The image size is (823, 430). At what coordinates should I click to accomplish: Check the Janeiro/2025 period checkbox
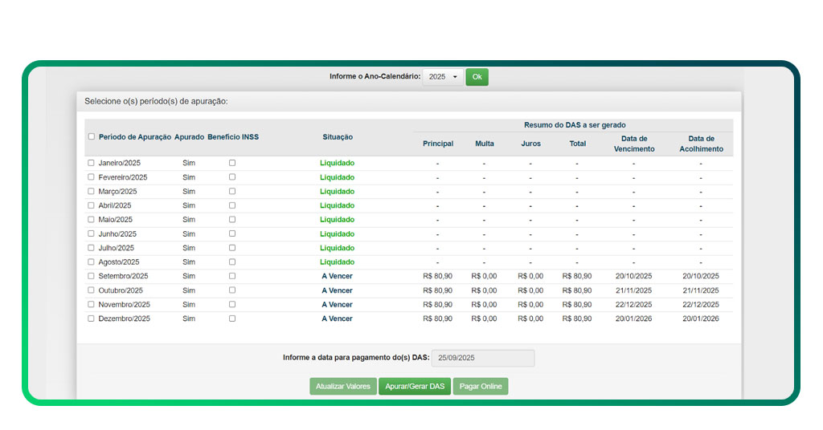click(91, 163)
